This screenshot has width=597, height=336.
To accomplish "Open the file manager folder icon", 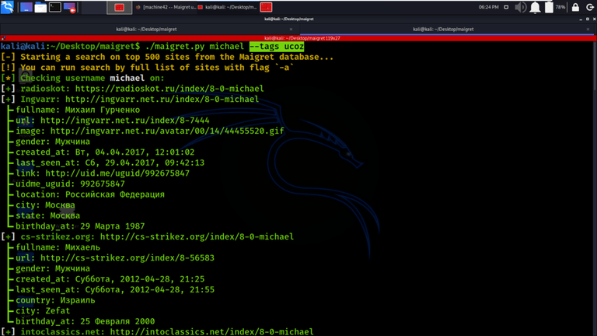I will (40, 7).
